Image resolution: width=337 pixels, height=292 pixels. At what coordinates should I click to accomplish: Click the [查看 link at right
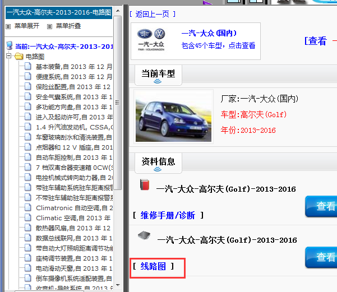point(316,41)
